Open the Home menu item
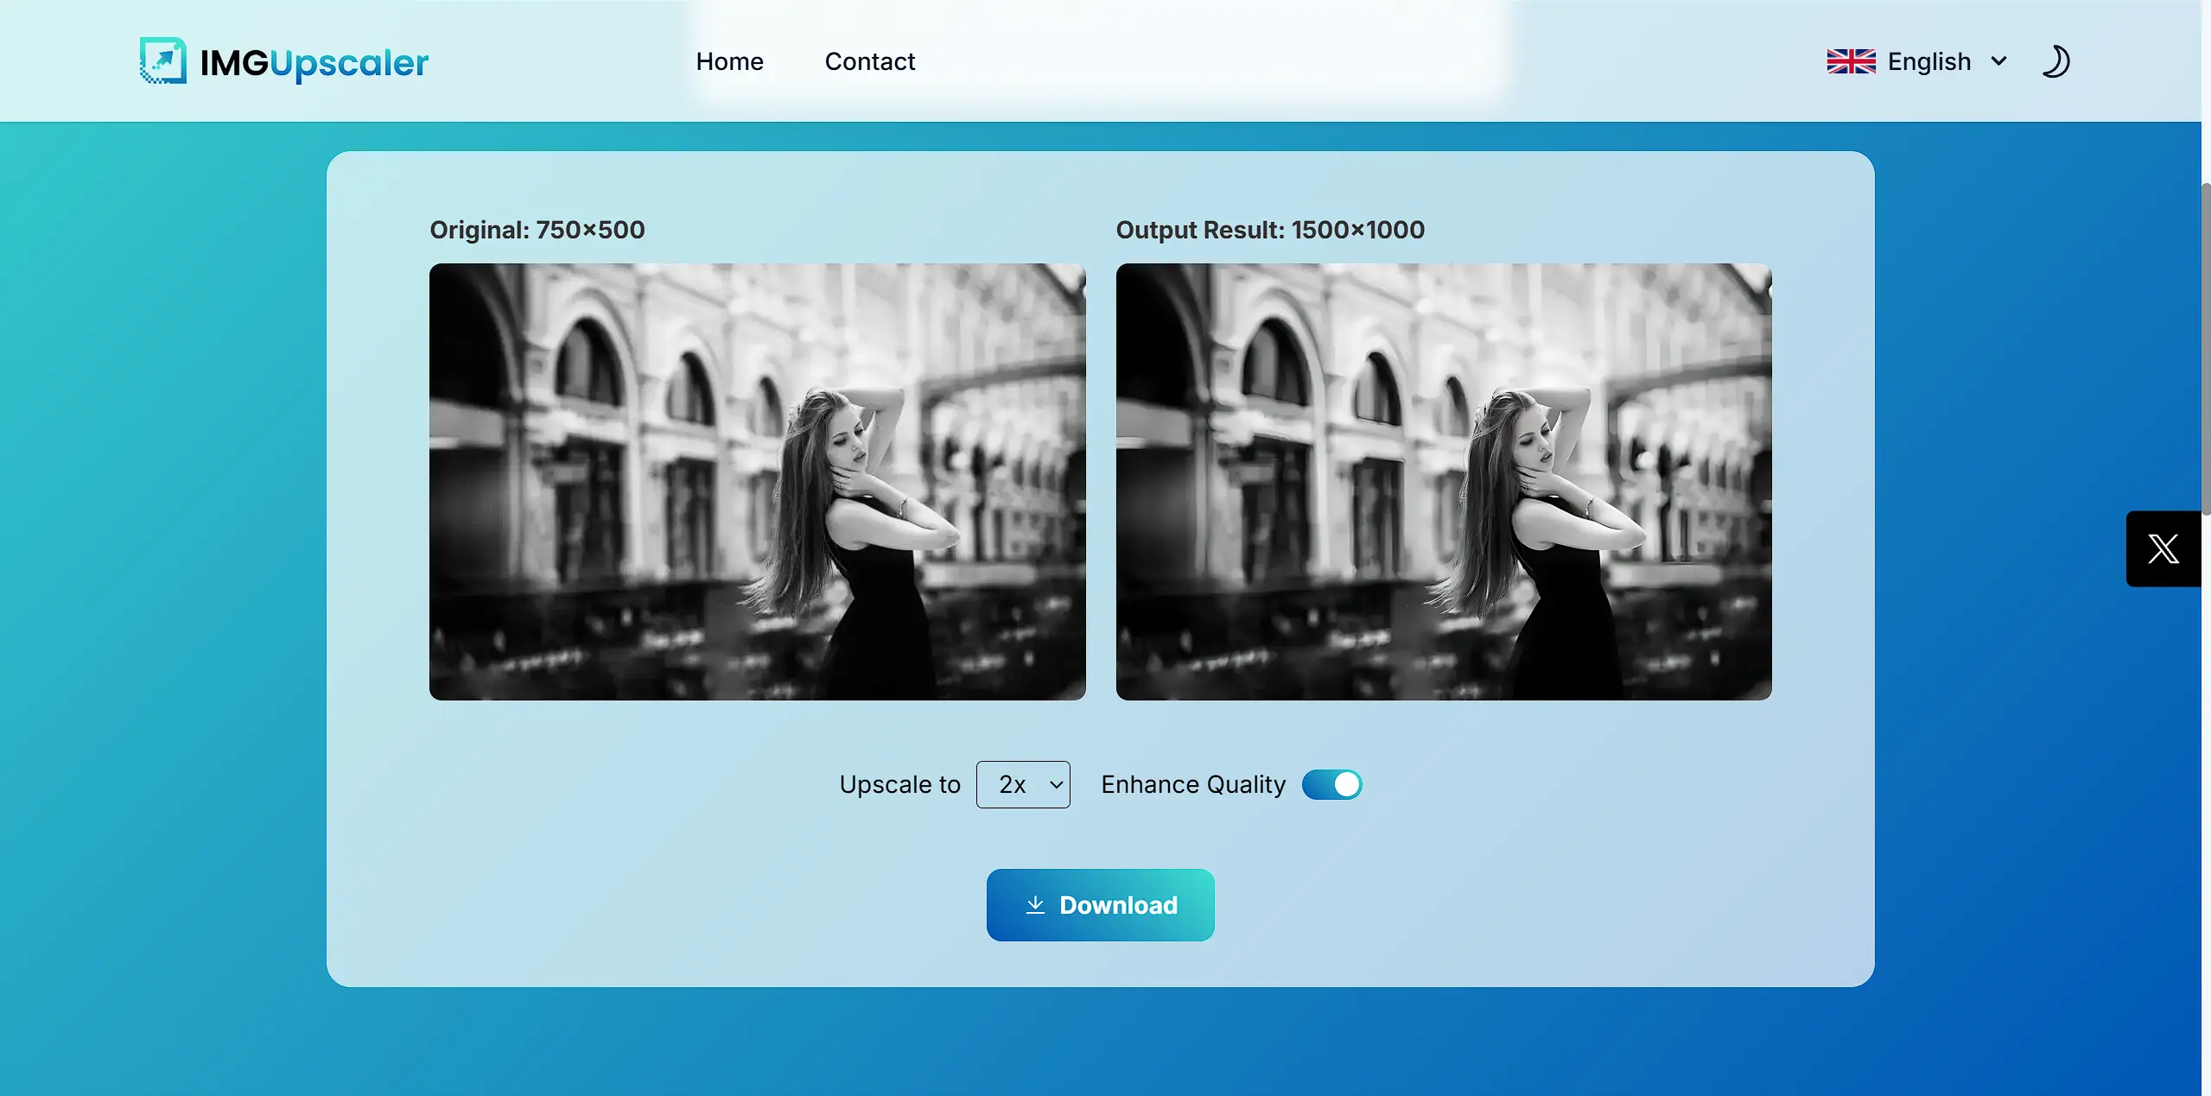The width and height of the screenshot is (2211, 1096). pos(727,60)
